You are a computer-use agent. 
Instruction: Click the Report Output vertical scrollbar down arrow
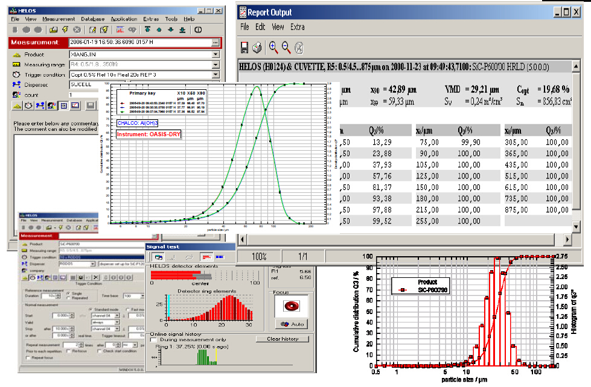click(x=576, y=227)
